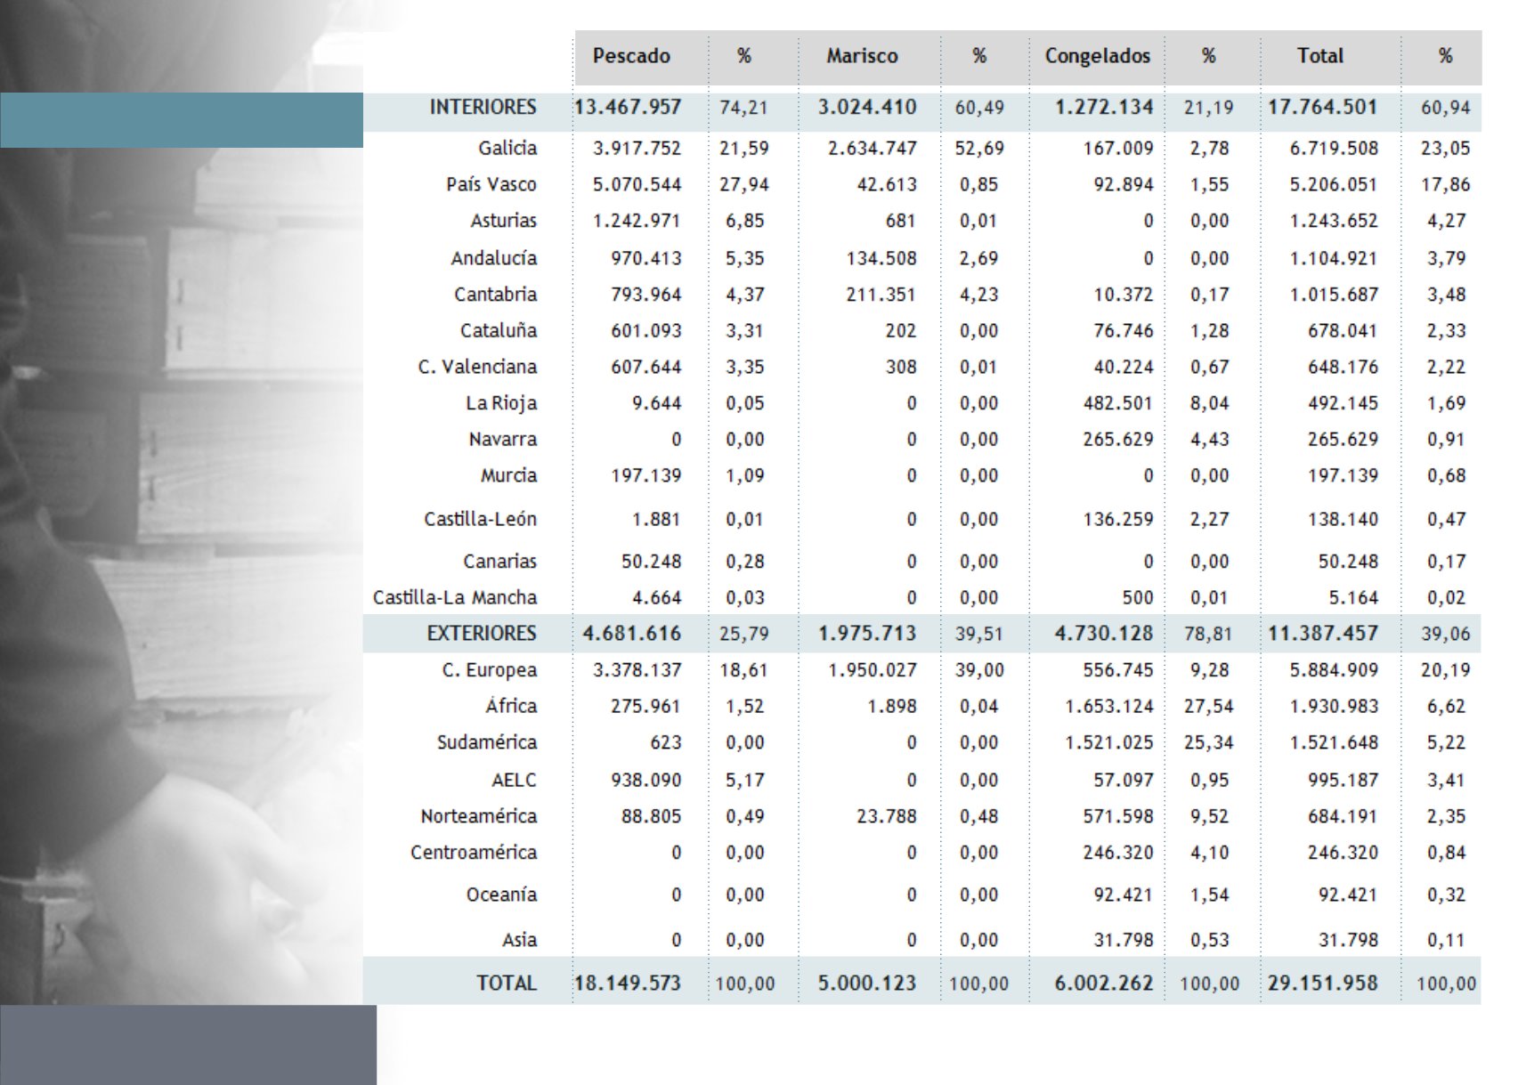Select EXTERIORES Congelados value 4.730.128

[x=1104, y=633]
